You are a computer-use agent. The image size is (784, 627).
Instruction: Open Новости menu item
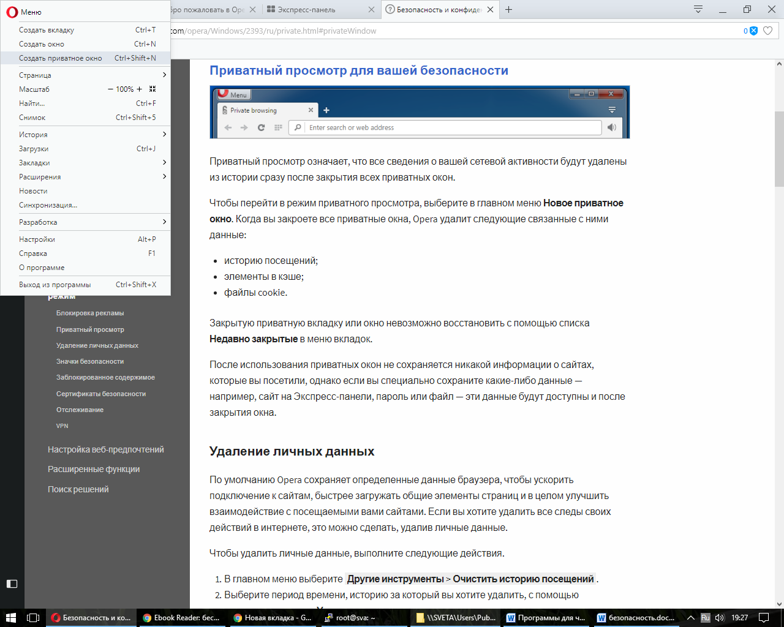point(85,191)
